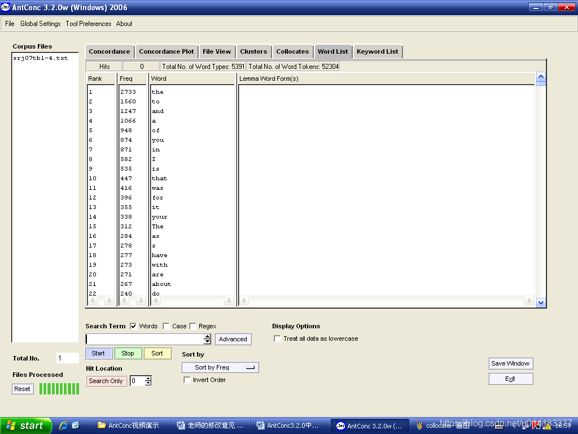Click the Freq column right scroll arrow
Screen dimensions: 578x434
141,301
